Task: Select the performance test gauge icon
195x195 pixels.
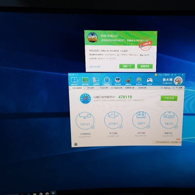Action: pyautogui.click(x=107, y=81)
